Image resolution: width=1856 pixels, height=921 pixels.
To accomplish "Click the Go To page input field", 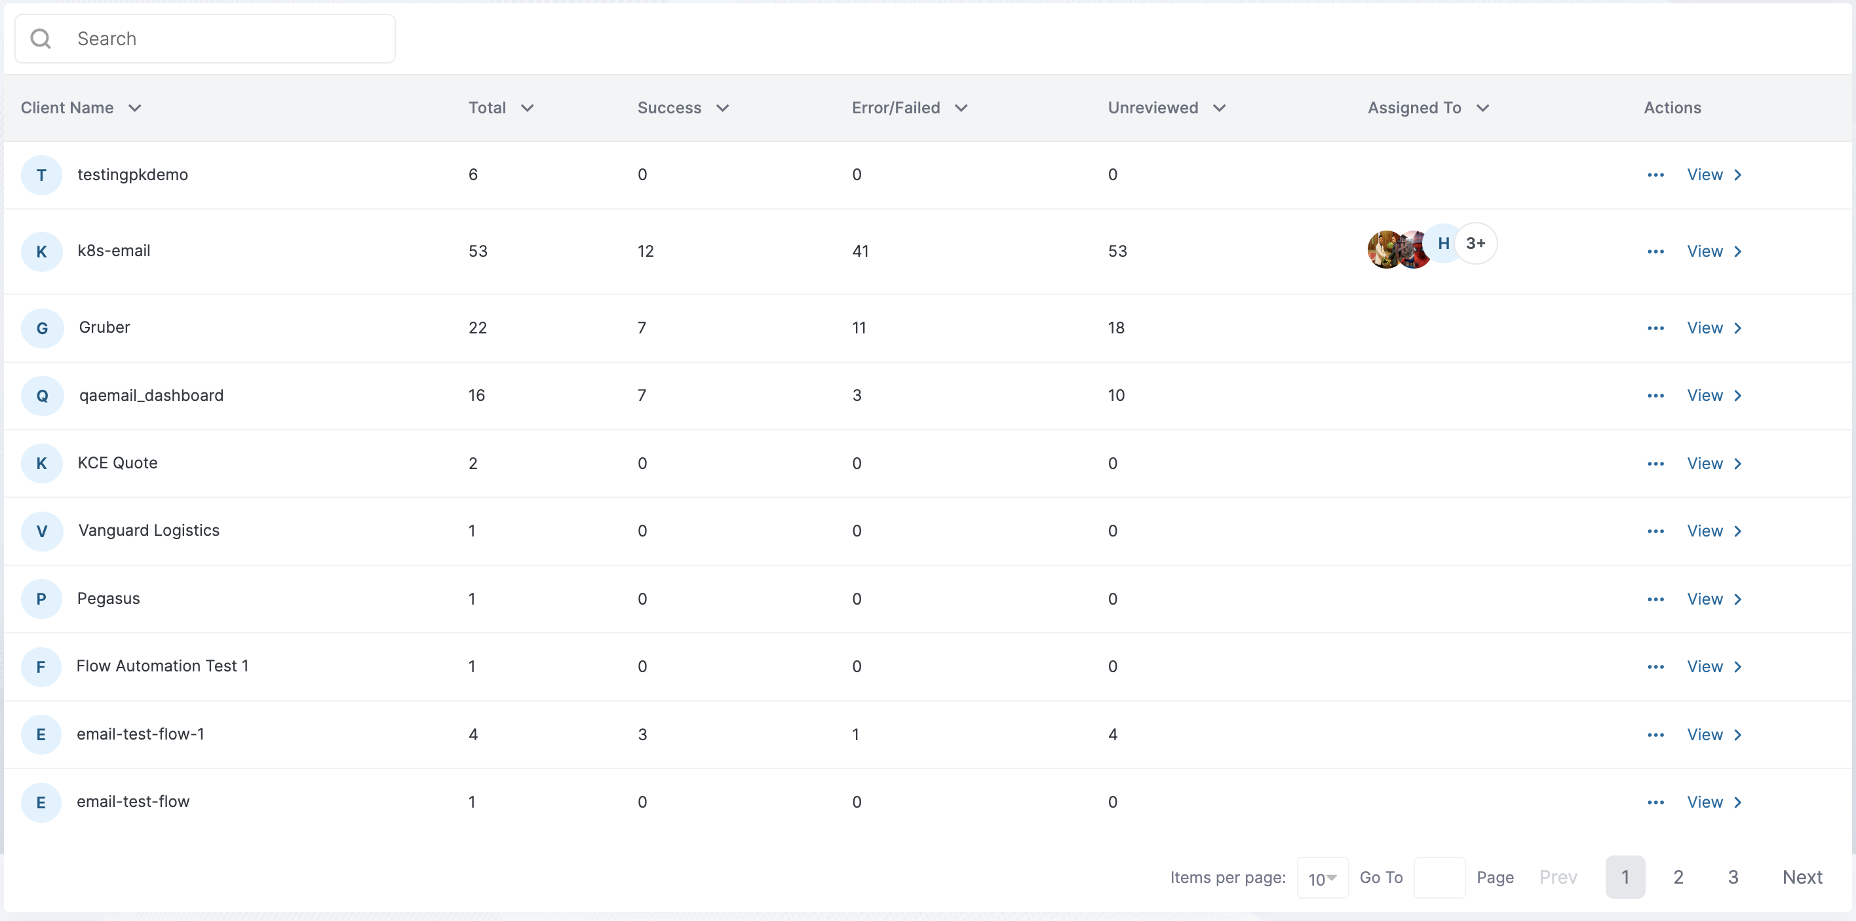I will pos(1439,877).
